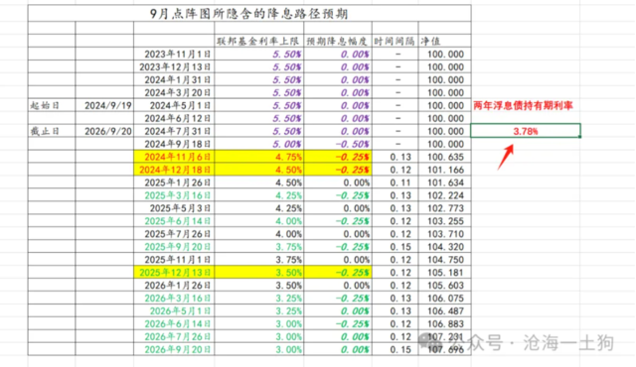Select the green date cell 2025年3月16日
Image resolution: width=636 pixels, height=367 pixels.
pyautogui.click(x=174, y=195)
